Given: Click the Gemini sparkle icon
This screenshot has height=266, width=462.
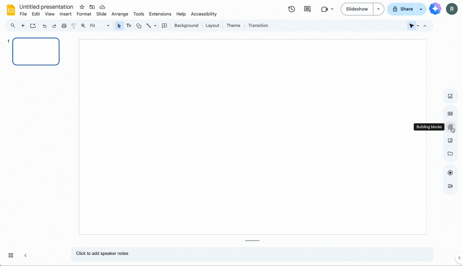Looking at the screenshot, I should tap(435, 9).
